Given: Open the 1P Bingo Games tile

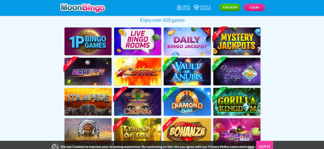Looking at the screenshot, I should pos(88,41).
